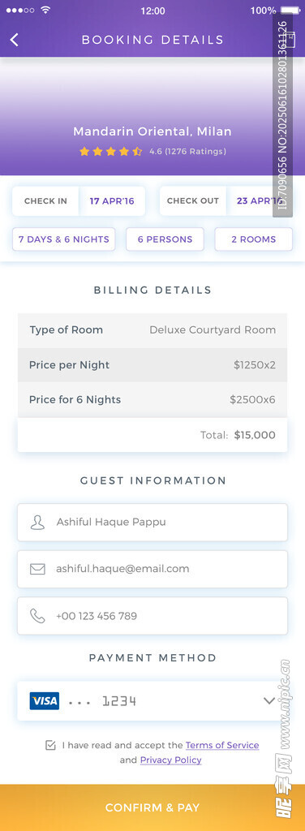Click the CONFIRM & PAY button
Viewport: 305px width, 831px height.
click(x=152, y=807)
